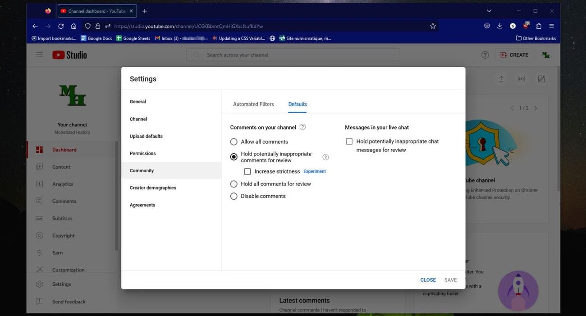Click the CLOSE button in Settings
Image resolution: width=586 pixels, height=316 pixels.
[x=428, y=280]
